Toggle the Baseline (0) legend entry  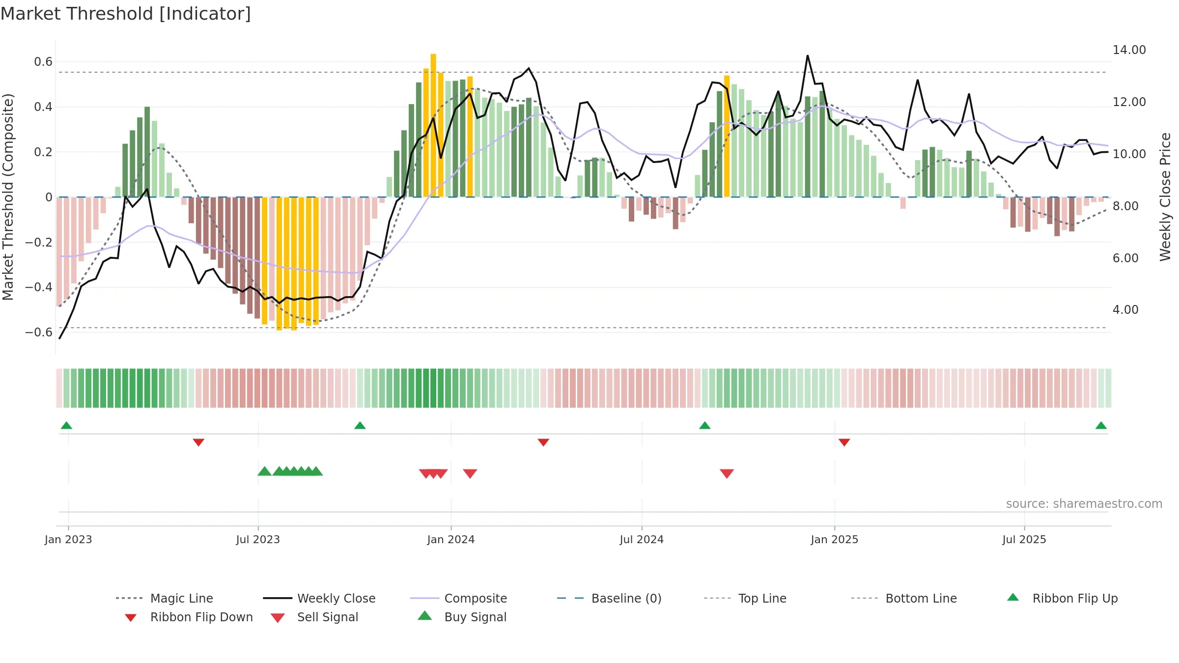[x=609, y=598]
